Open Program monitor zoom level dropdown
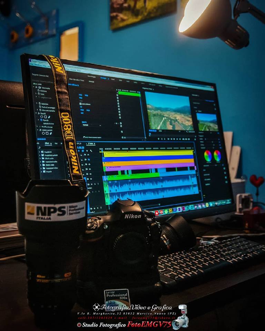 point(161,131)
